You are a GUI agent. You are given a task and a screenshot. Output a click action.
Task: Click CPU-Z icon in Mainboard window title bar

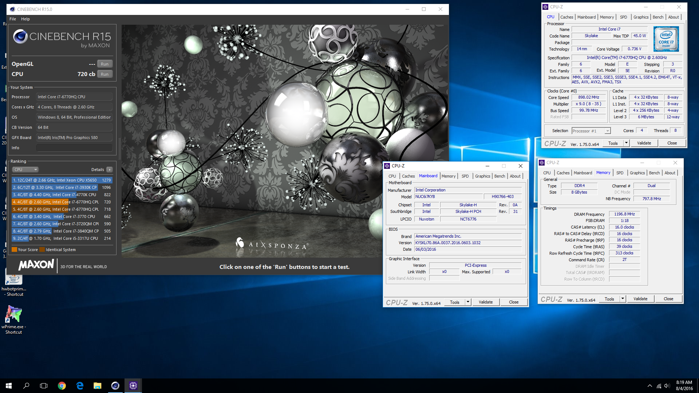[387, 166]
